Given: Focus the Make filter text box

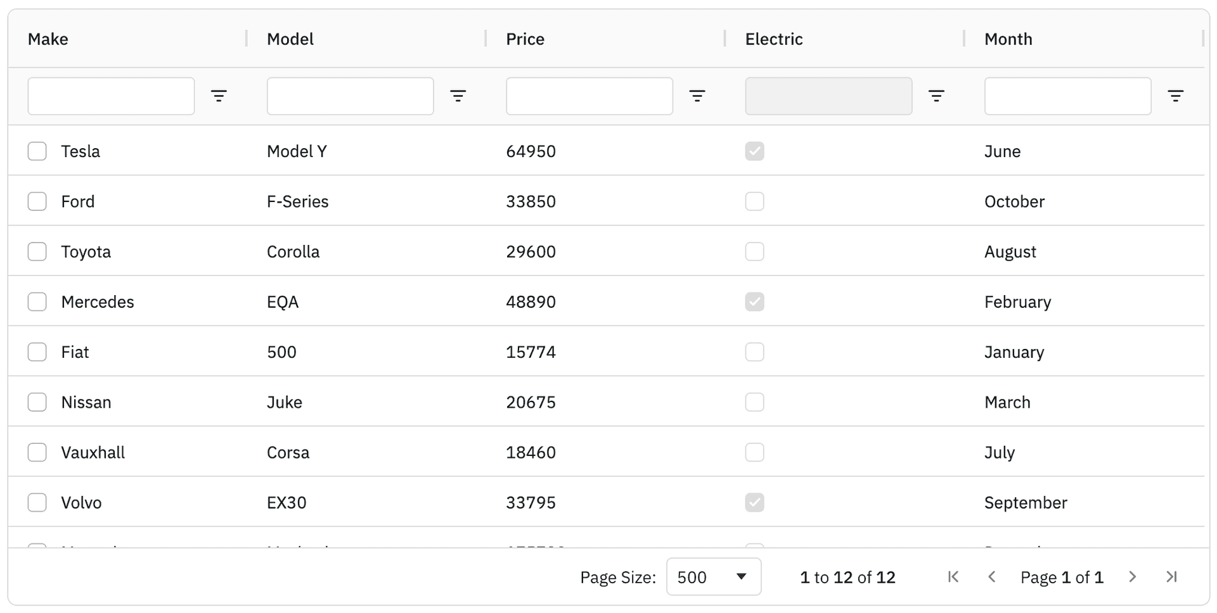Looking at the screenshot, I should click(111, 96).
